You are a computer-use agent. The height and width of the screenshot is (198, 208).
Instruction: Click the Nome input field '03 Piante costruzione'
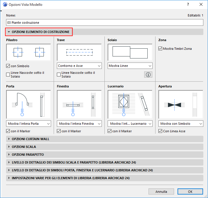click(105, 23)
